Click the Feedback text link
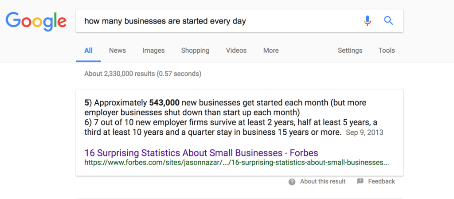454x199 pixels. point(381,181)
